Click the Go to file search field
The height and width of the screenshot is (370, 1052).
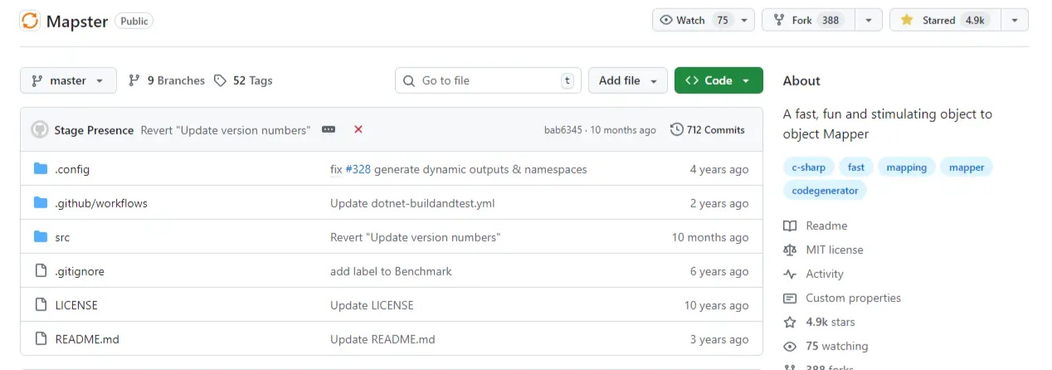[488, 80]
